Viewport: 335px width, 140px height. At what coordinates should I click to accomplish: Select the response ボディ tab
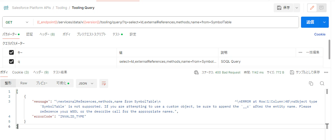[x=4, y=72]
